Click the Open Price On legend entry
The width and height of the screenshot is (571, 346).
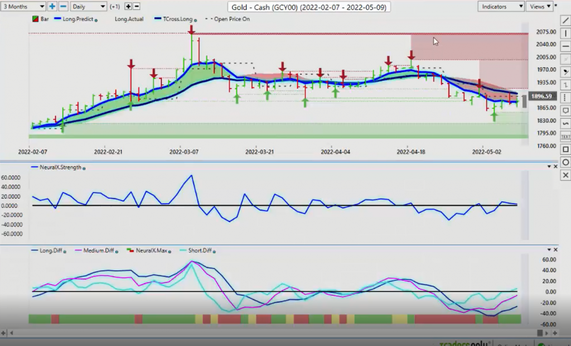click(x=228, y=19)
